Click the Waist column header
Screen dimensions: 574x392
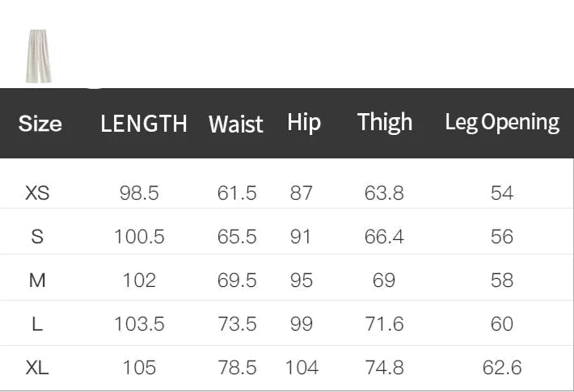point(235,124)
